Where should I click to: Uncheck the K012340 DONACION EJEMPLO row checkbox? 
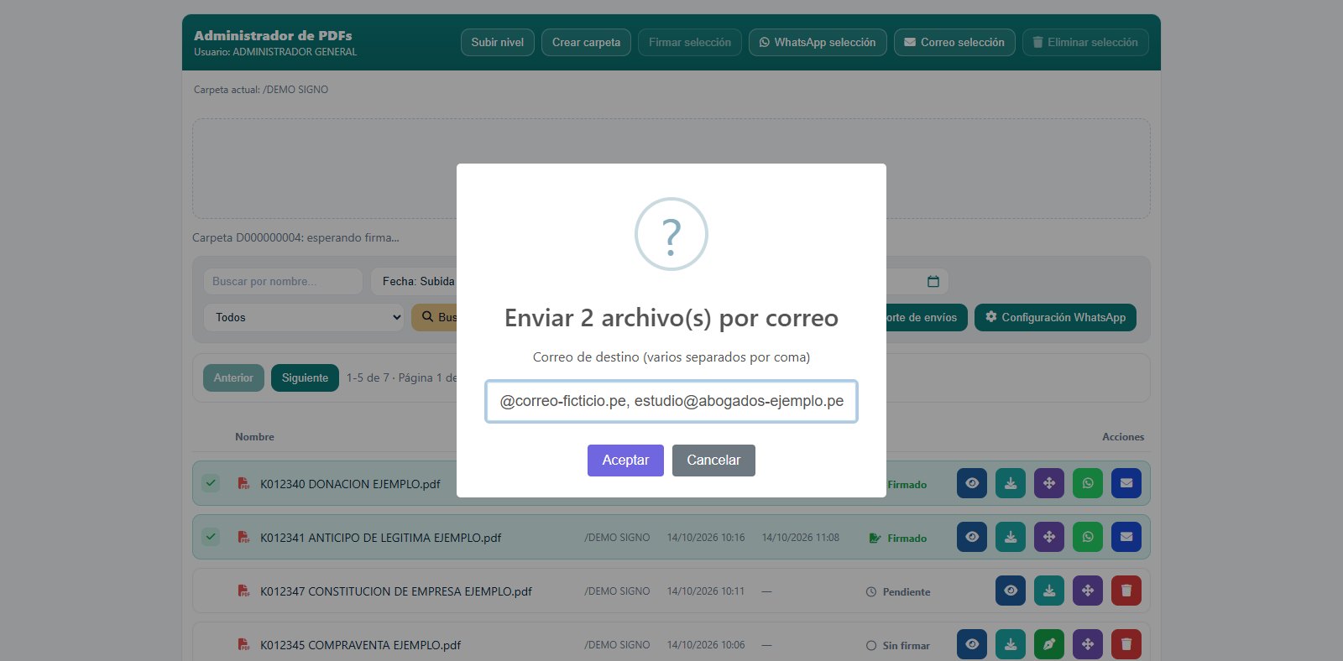[211, 483]
